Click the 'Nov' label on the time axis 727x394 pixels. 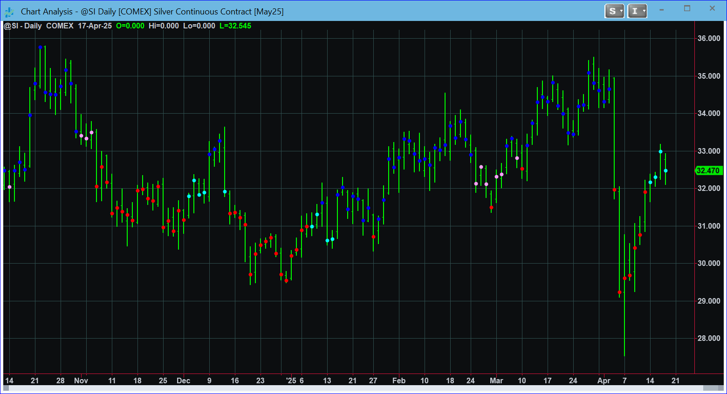(x=81, y=380)
